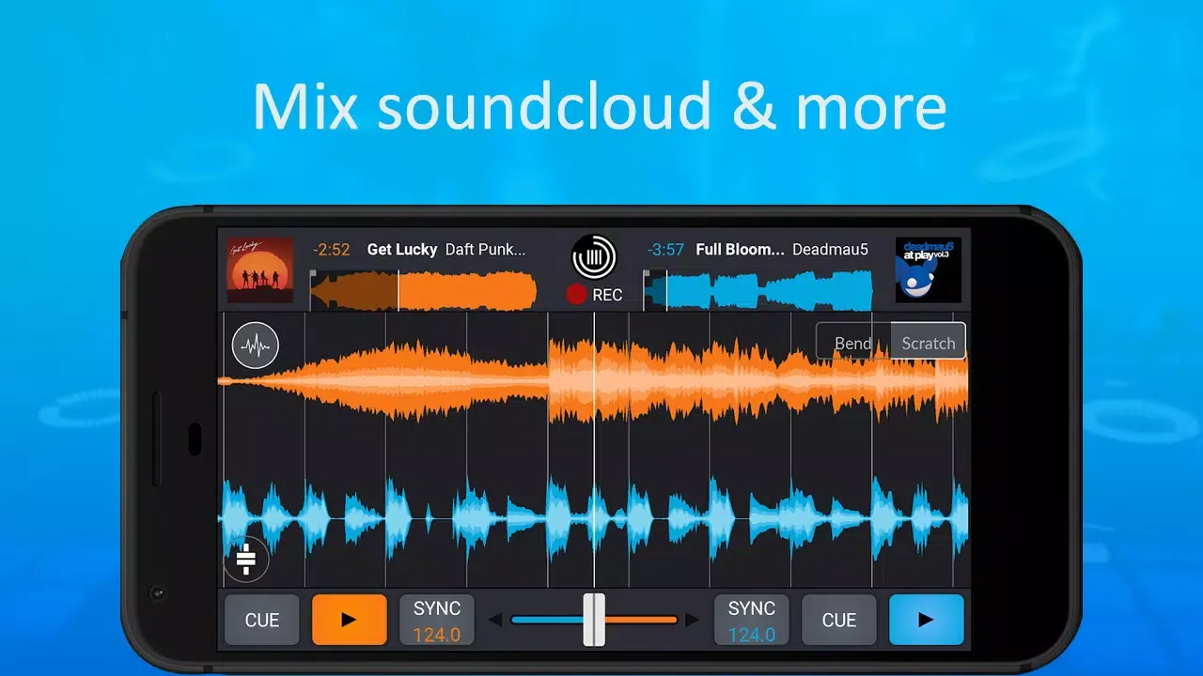Select Bend mode
This screenshot has height=676, width=1203.
click(852, 343)
